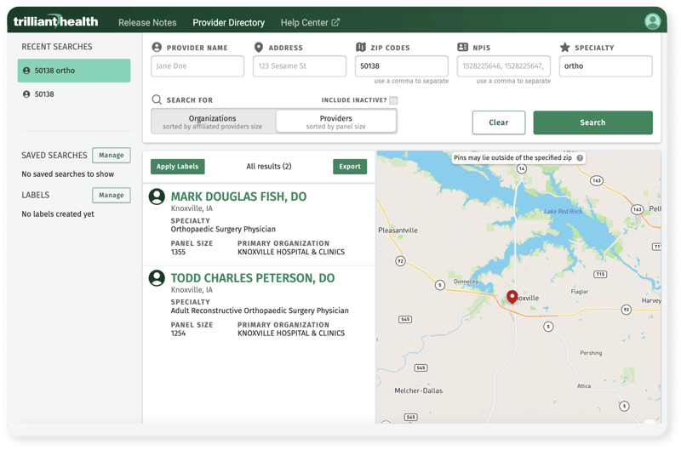The height and width of the screenshot is (450, 681).
Task: Click Todd Charles Peterson profile avatar icon
Action: coord(157,278)
